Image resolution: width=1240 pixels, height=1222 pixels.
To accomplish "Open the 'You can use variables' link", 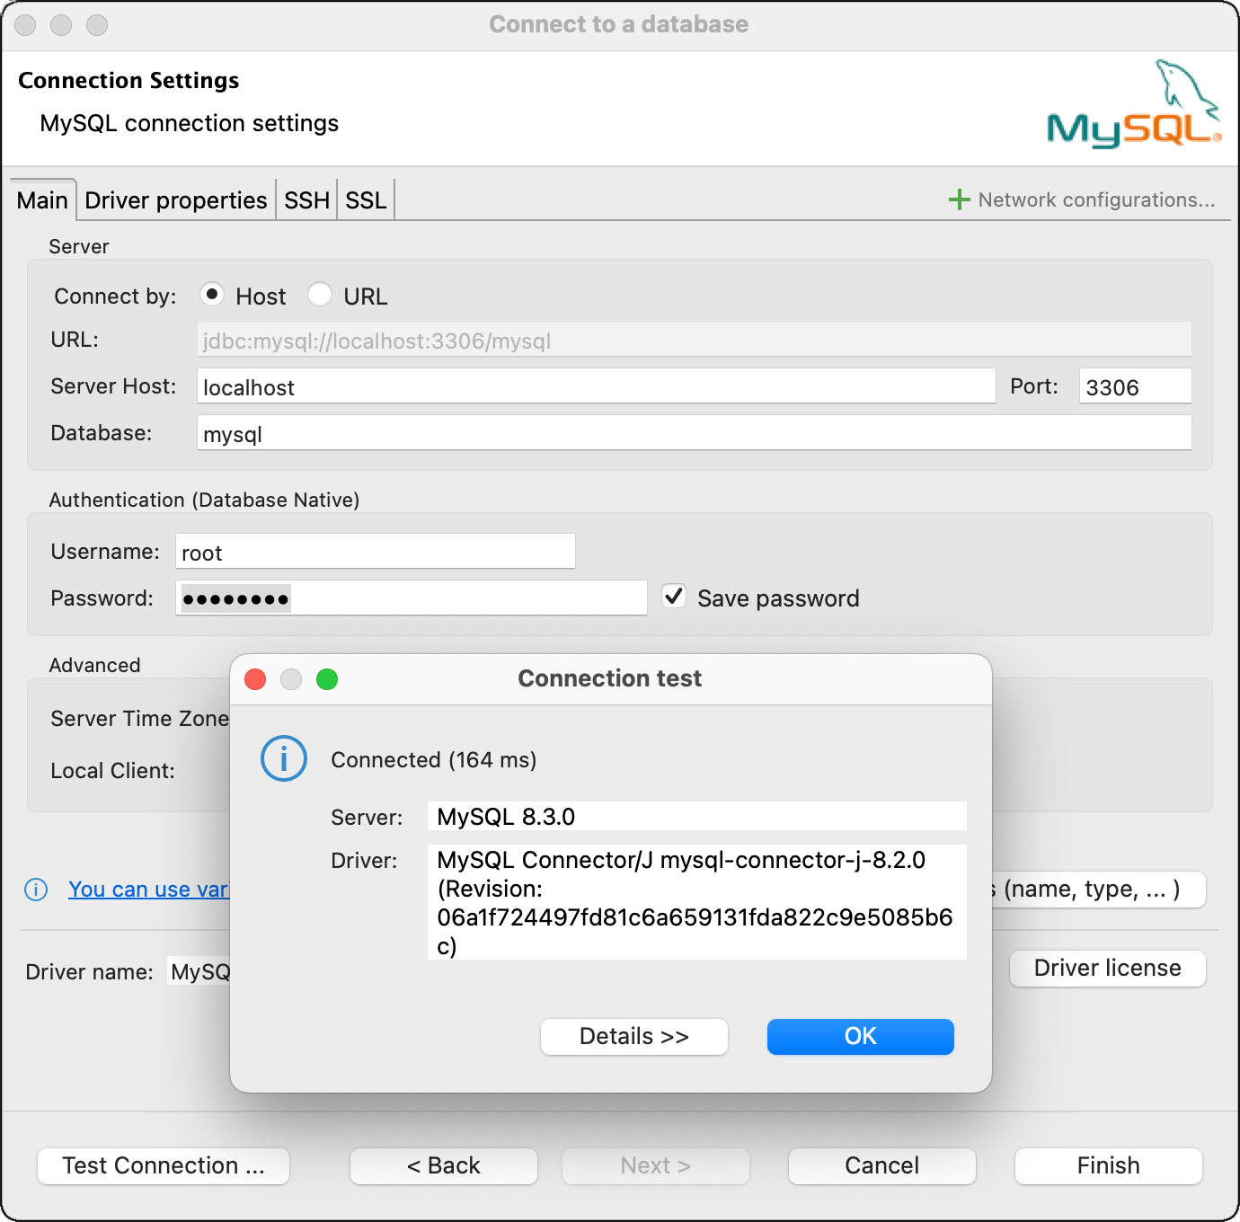I will coord(148,890).
